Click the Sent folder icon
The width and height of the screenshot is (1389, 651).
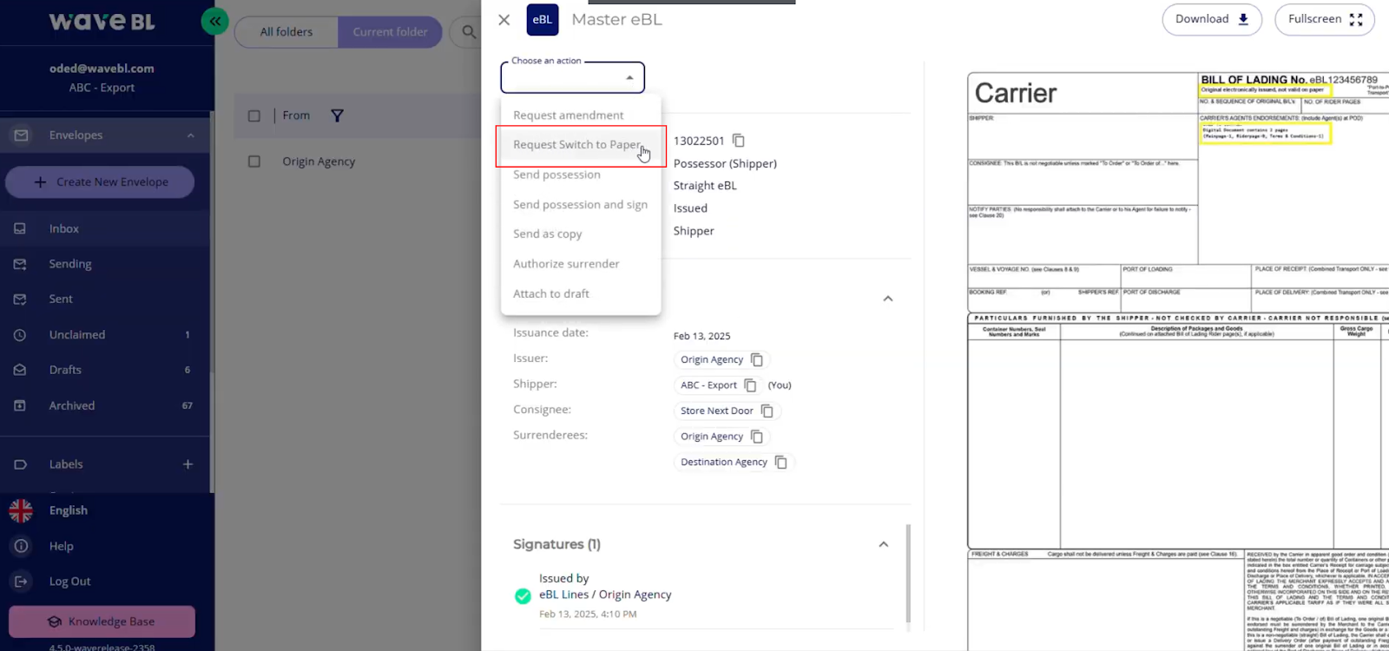coord(20,299)
